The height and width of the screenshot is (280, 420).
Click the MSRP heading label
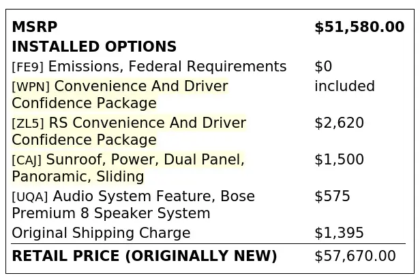click(35, 27)
